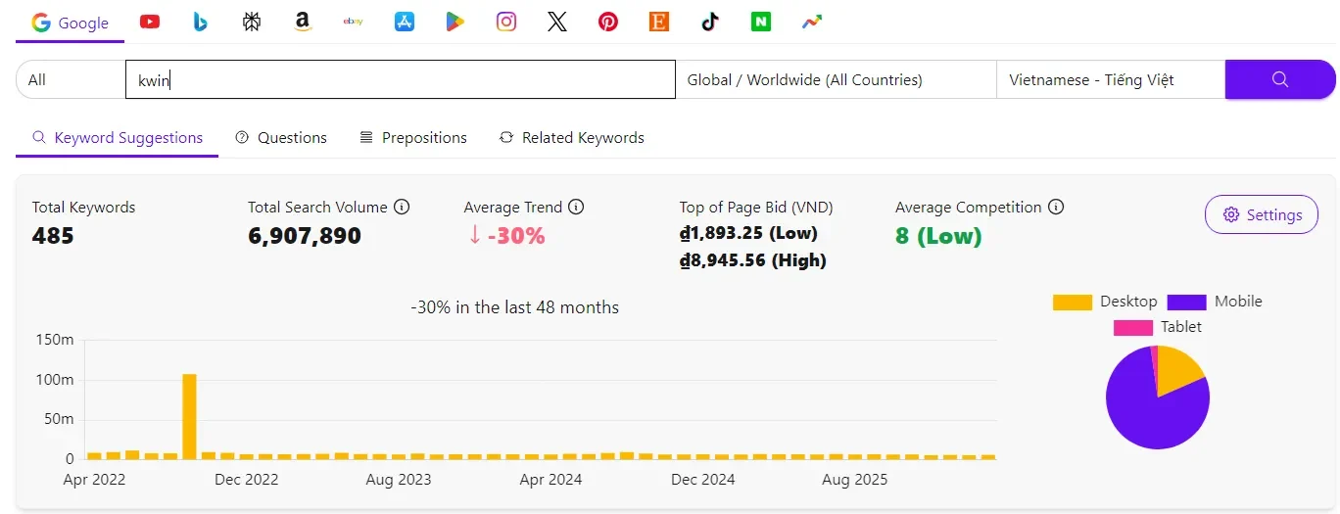1340x514 pixels.
Task: Open the All category dropdown
Action: coord(71,80)
